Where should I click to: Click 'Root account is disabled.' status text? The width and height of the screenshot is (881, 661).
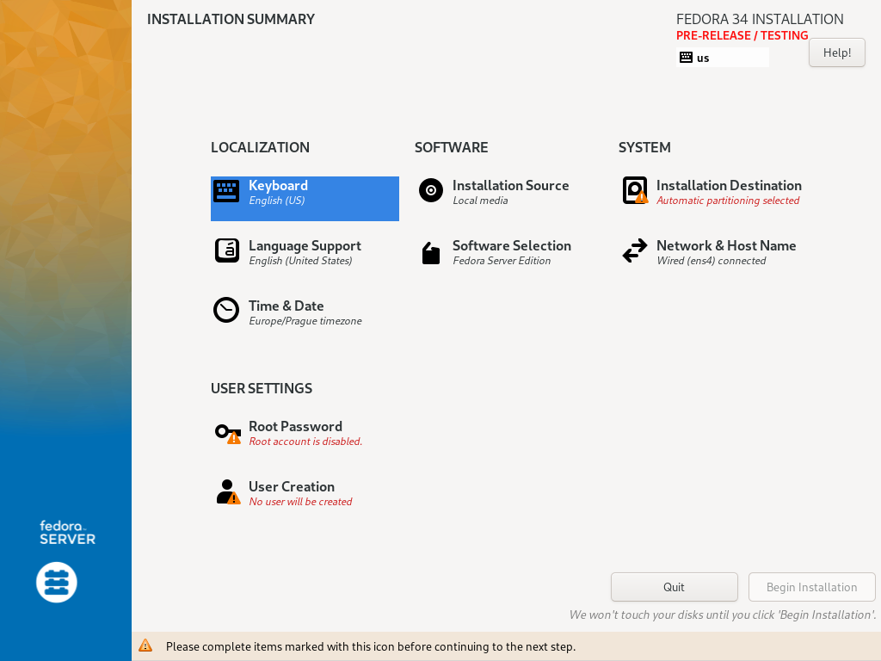click(x=305, y=442)
